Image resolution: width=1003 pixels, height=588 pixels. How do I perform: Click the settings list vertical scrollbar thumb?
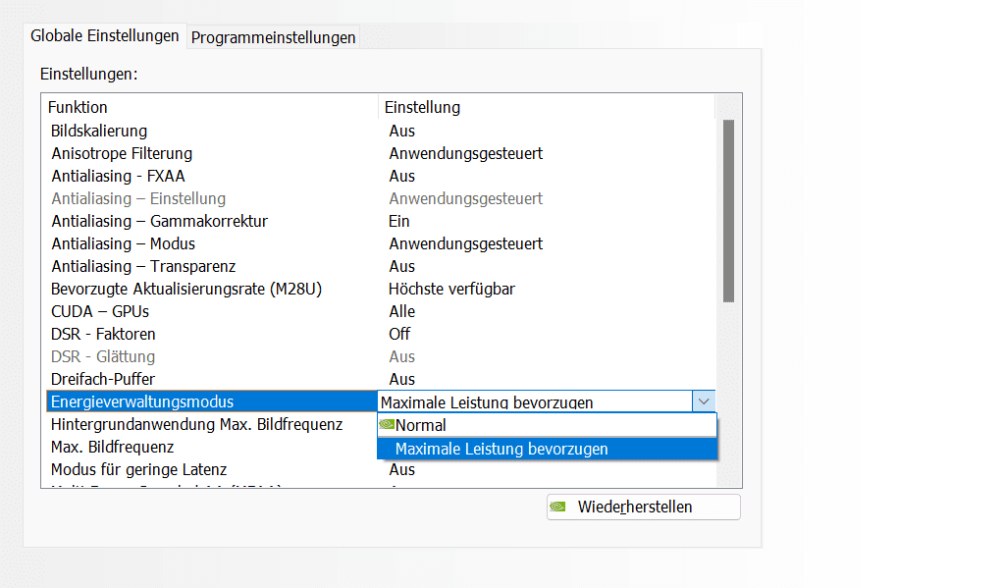point(728,210)
